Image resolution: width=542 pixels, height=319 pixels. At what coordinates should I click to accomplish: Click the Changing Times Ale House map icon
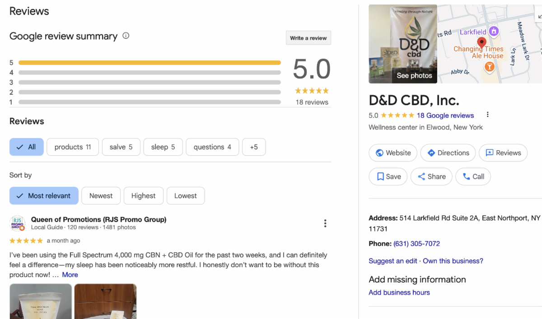click(489, 67)
